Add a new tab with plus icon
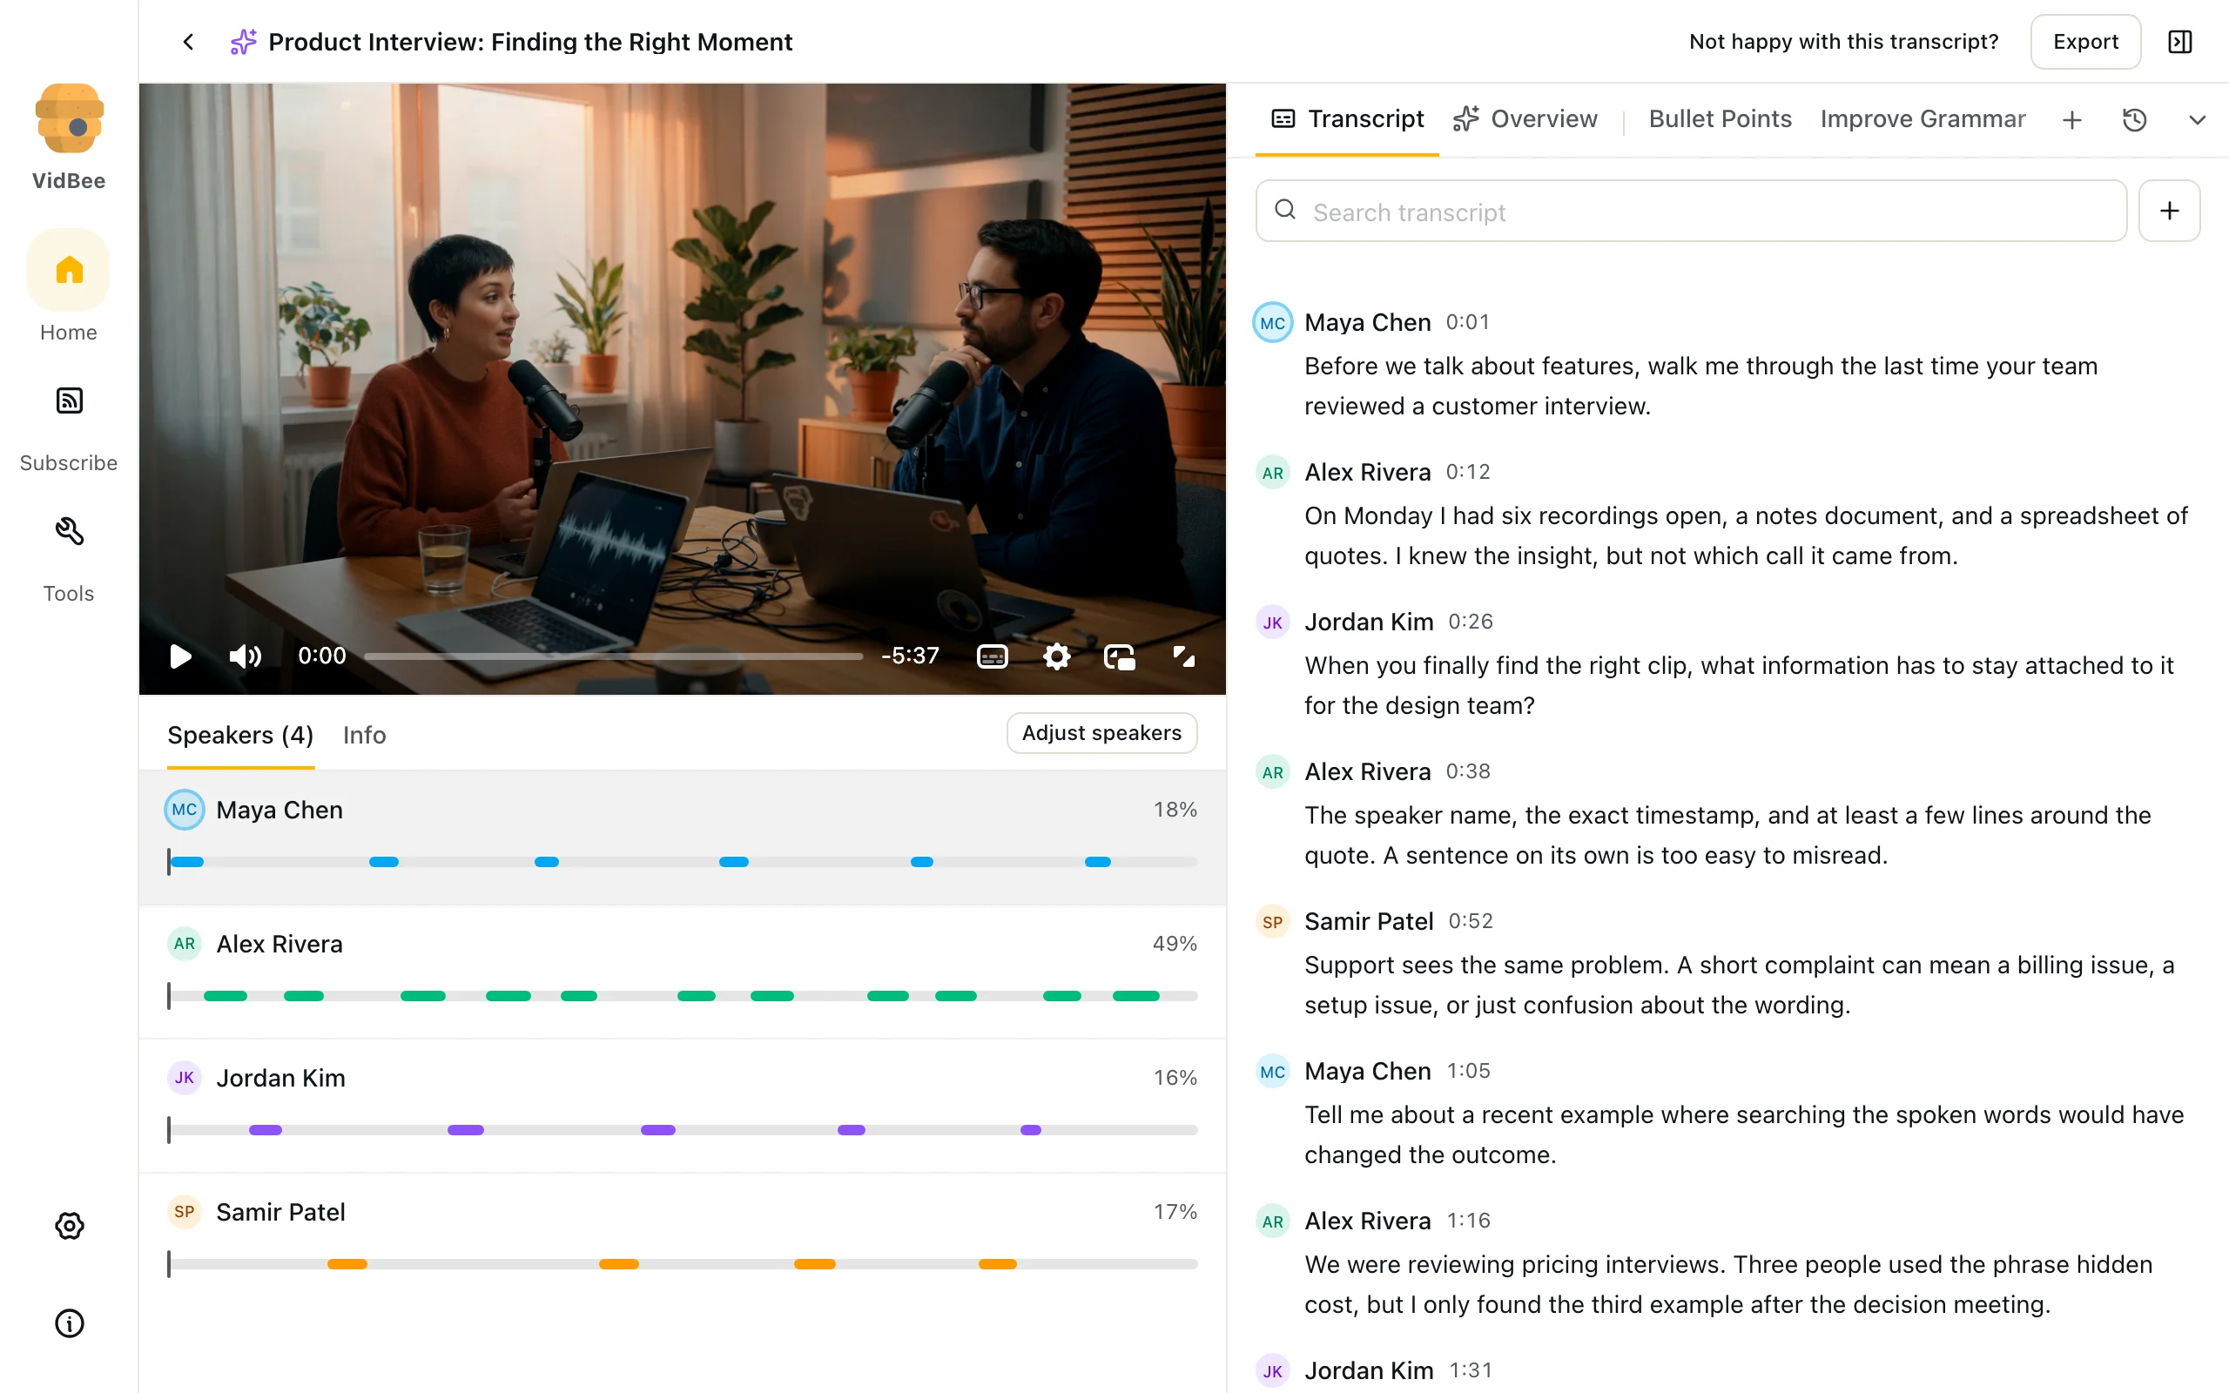The image size is (2229, 1393). tap(2071, 120)
